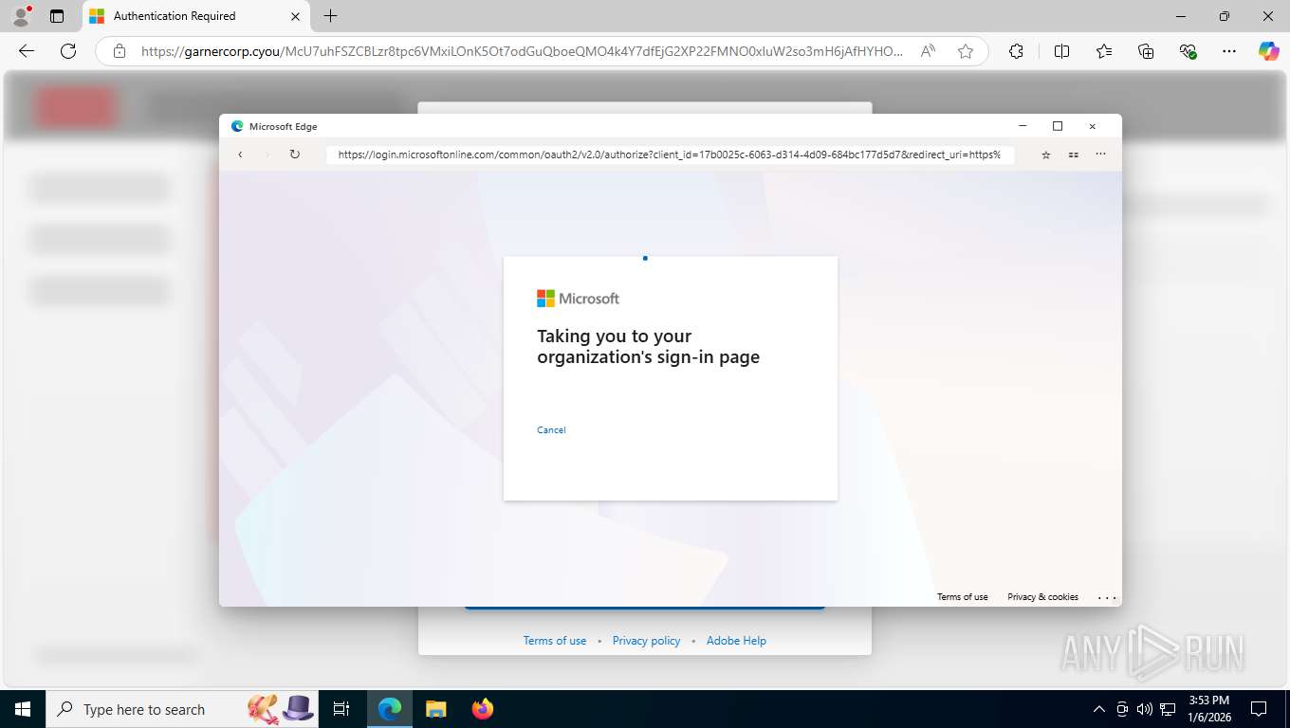This screenshot has width=1290, height=728.
Task: Open the Adobe Help link
Action: pyautogui.click(x=736, y=641)
